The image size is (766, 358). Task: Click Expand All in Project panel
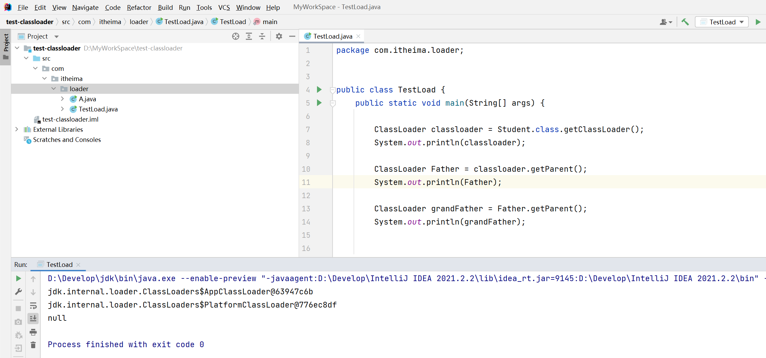[x=249, y=36]
